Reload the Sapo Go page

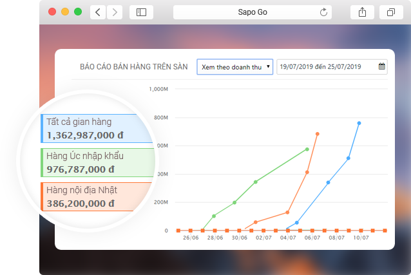323,12
